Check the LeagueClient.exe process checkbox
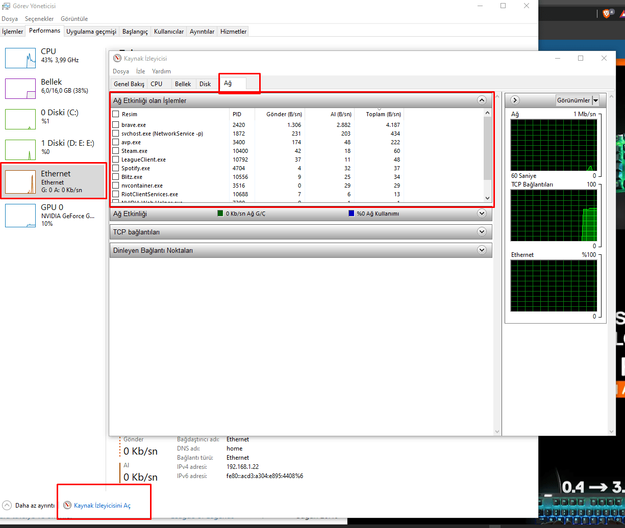The height and width of the screenshot is (528, 625). click(x=116, y=160)
